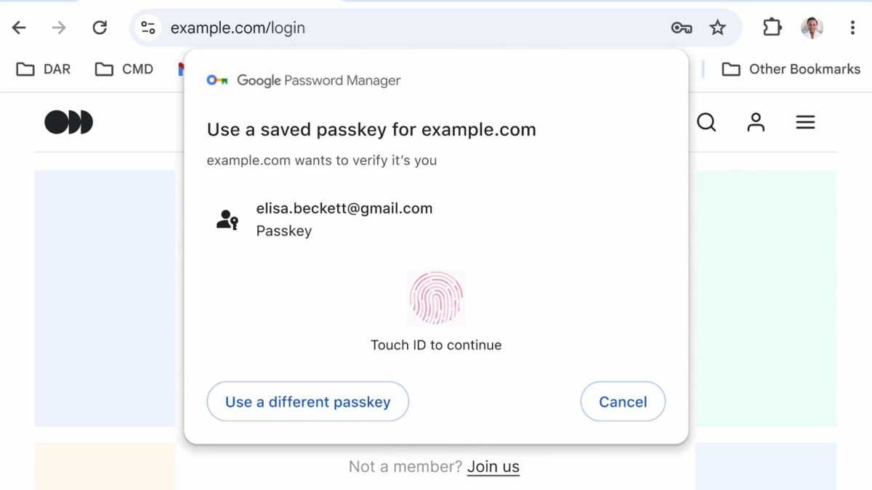Open Chrome's three-dot menu

click(852, 28)
